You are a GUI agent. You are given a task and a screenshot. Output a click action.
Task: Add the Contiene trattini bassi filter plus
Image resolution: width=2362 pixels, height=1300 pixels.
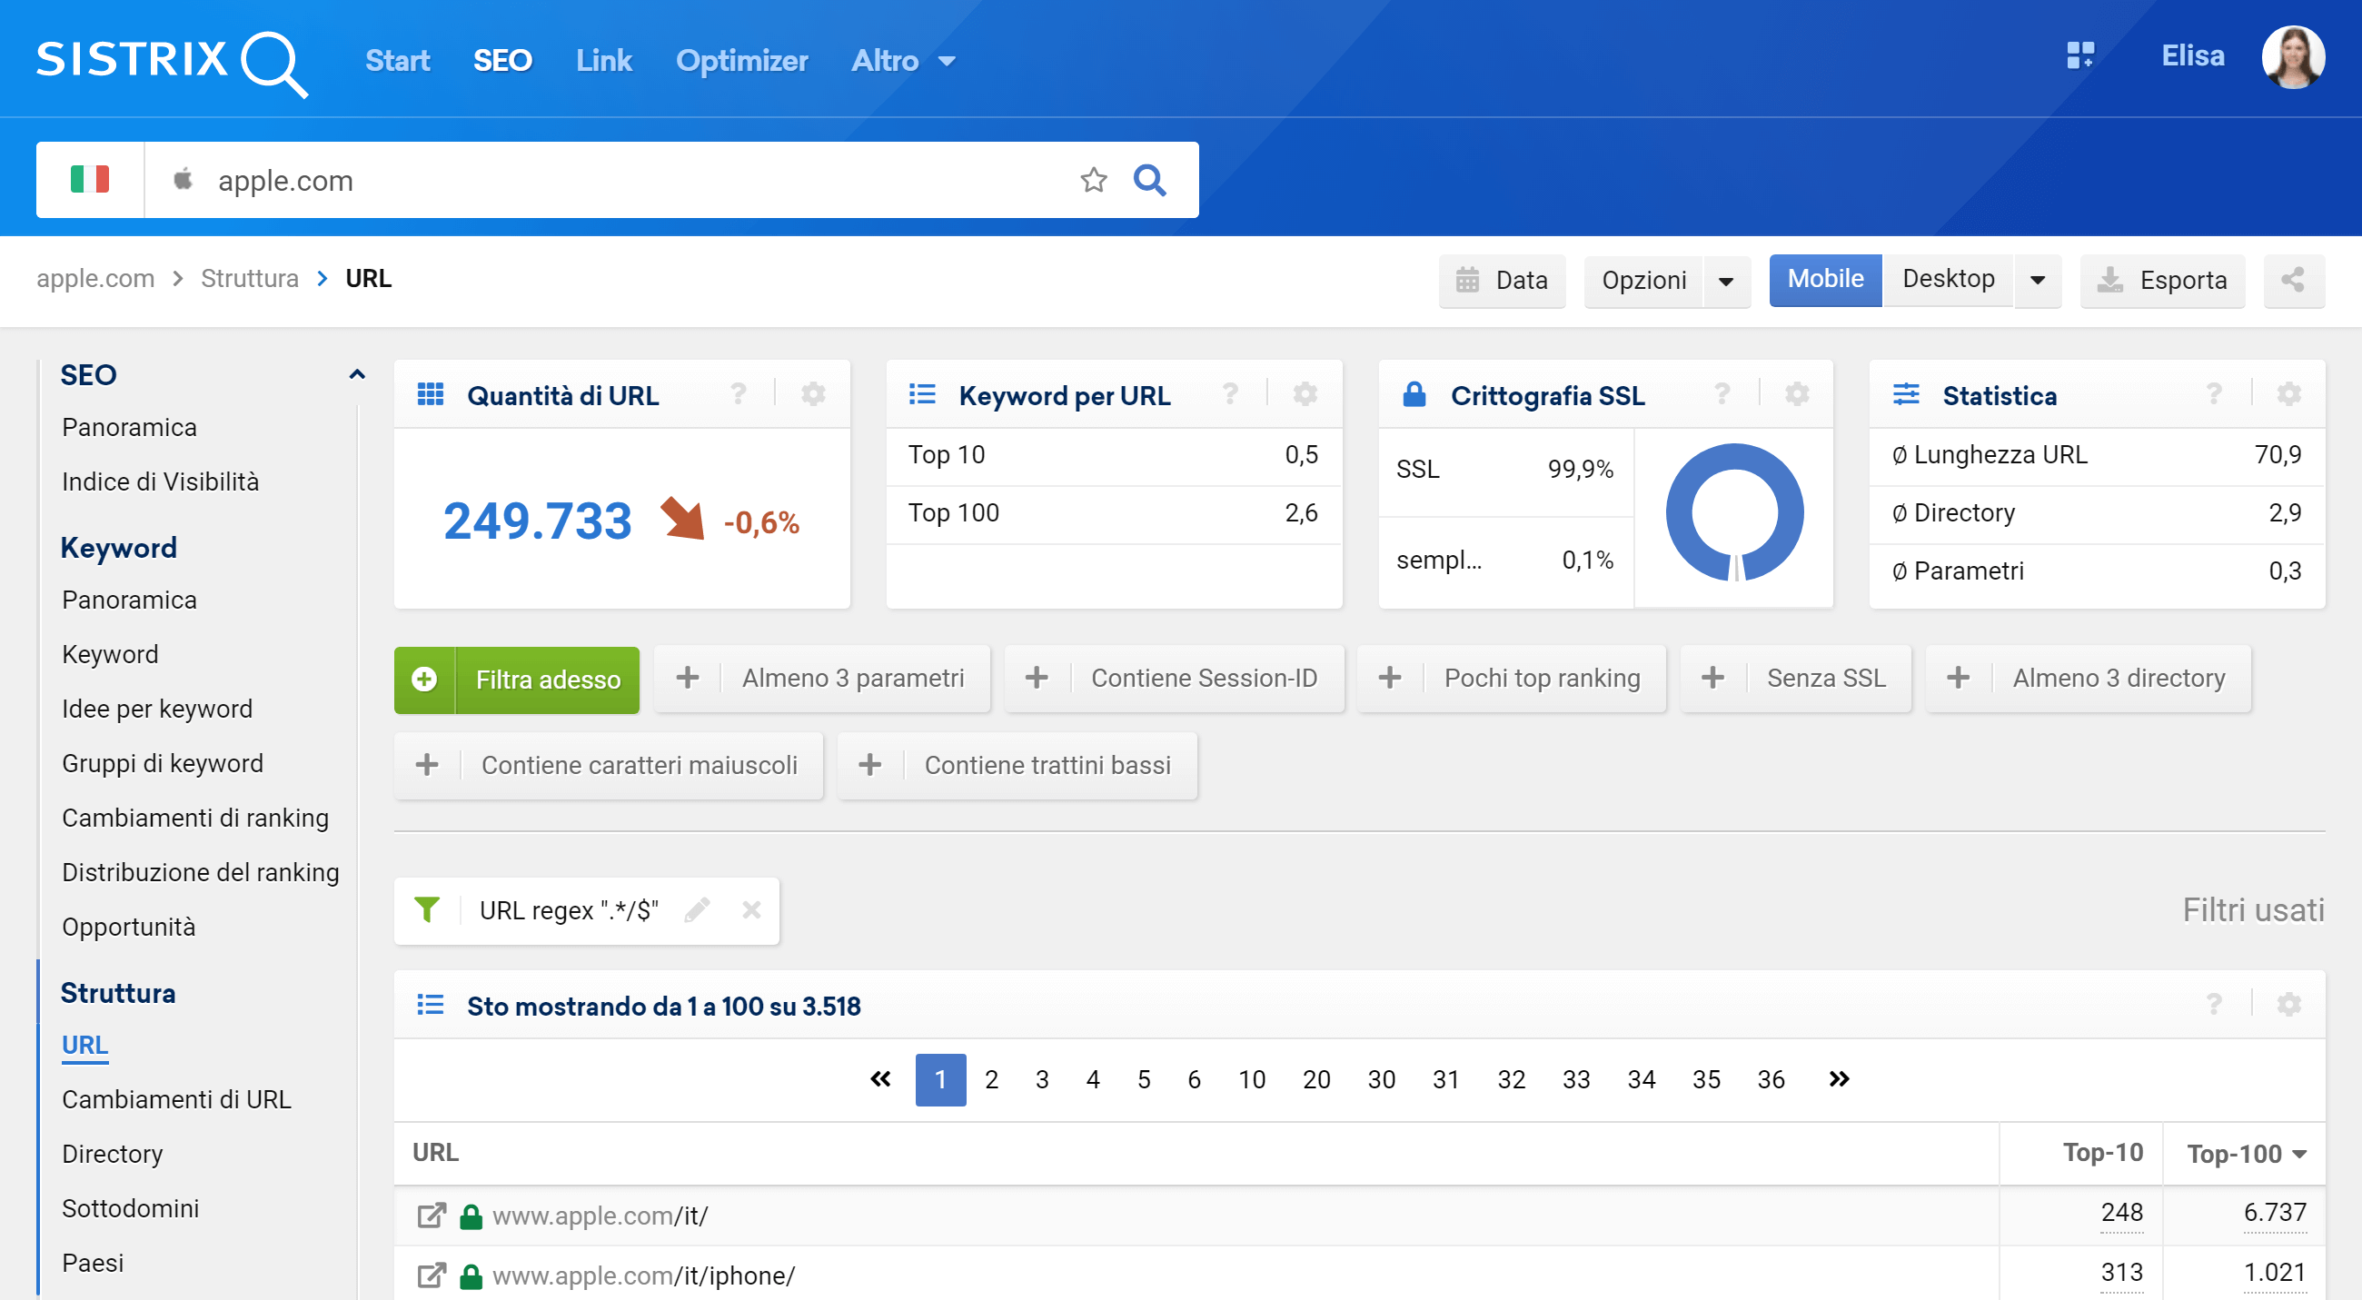pyautogui.click(x=870, y=765)
